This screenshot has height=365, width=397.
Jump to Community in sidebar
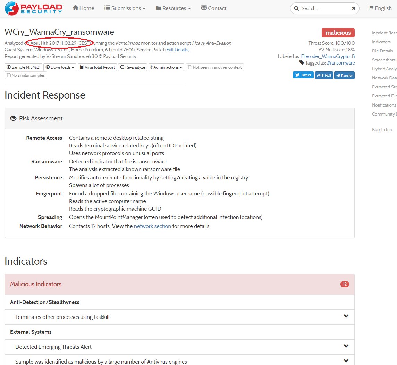pos(385,114)
